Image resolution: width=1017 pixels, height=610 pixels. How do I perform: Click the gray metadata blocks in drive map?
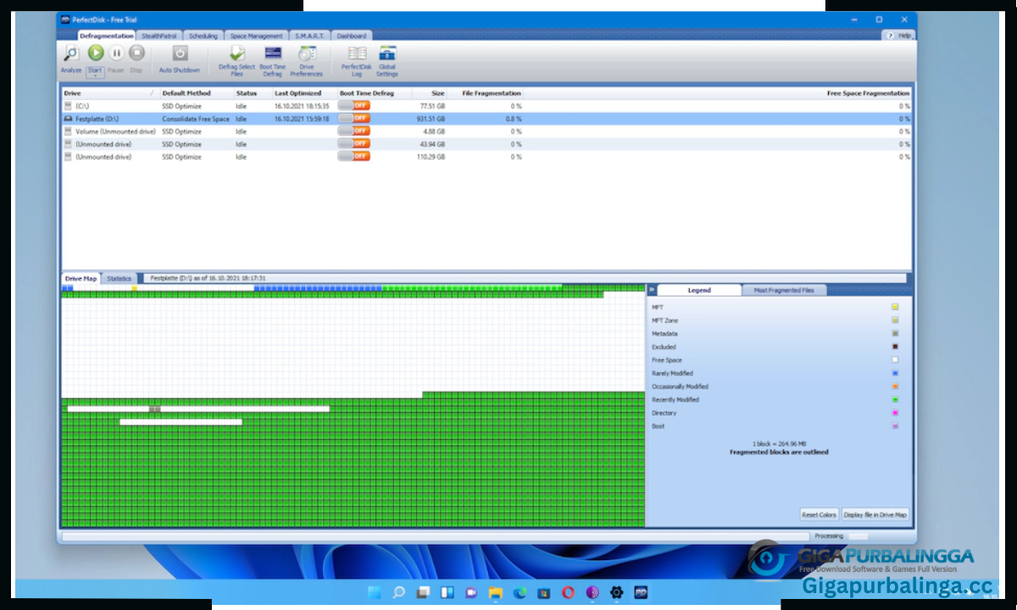pos(154,409)
